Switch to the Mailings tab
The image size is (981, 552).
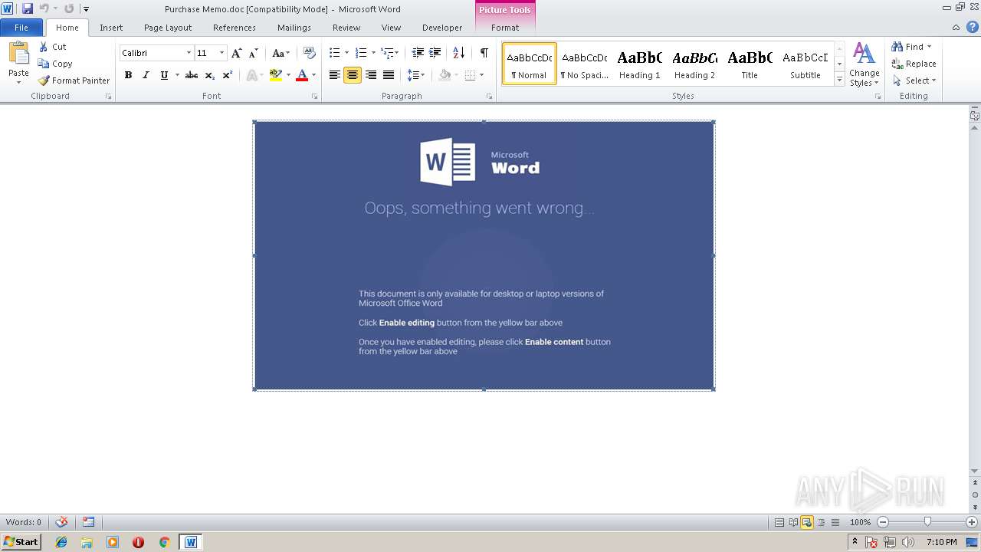click(294, 28)
